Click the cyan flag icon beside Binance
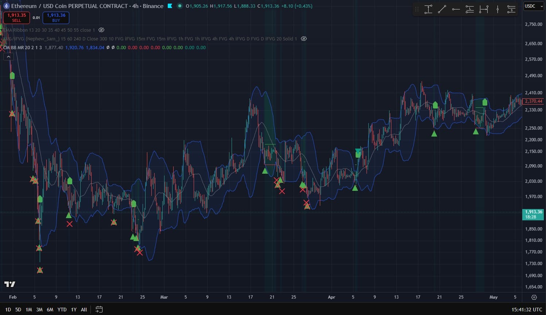Viewport: 546px width, 315px height. (x=170, y=6)
